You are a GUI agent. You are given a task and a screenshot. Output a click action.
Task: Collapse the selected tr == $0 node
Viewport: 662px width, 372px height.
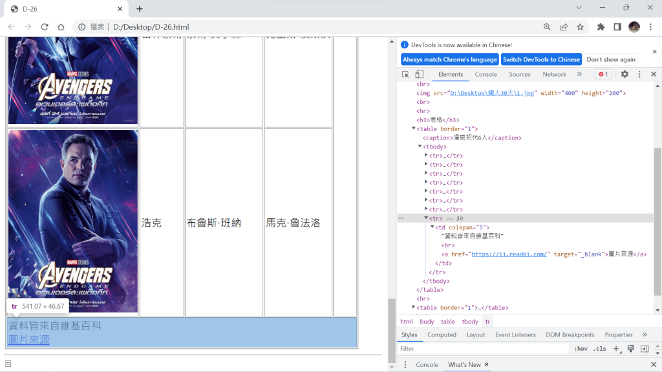tap(426, 218)
